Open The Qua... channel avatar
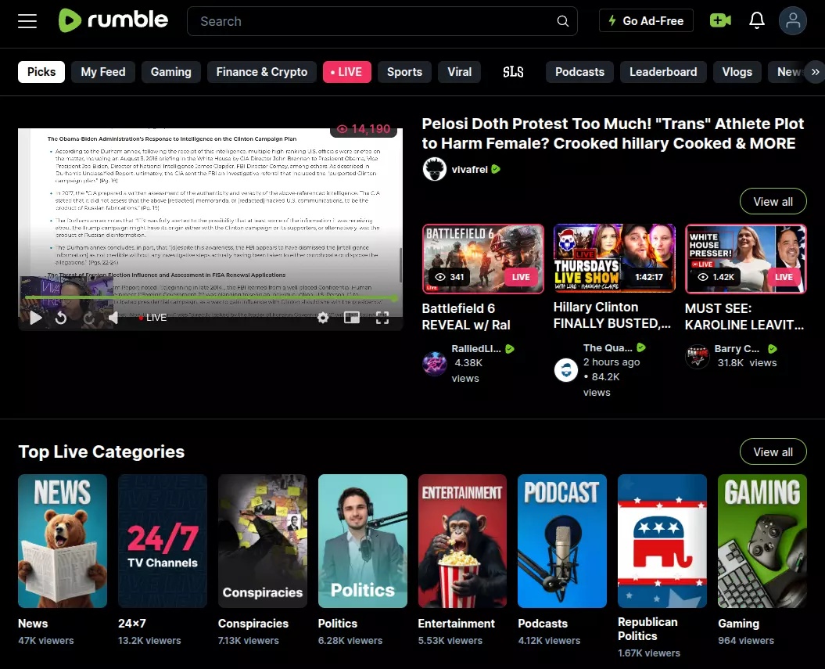Image resolution: width=825 pixels, height=669 pixels. (x=566, y=369)
